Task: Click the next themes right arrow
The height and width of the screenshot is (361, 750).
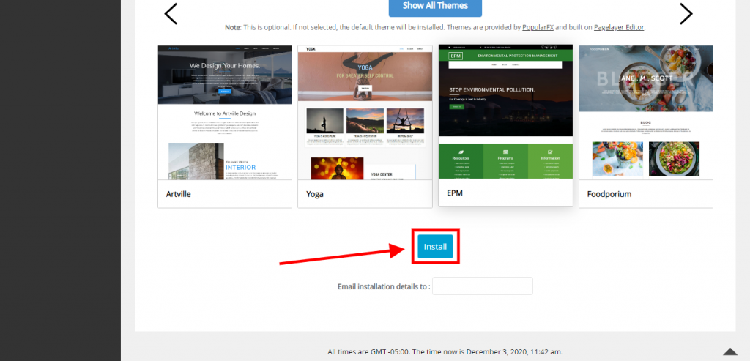Action: pos(686,14)
